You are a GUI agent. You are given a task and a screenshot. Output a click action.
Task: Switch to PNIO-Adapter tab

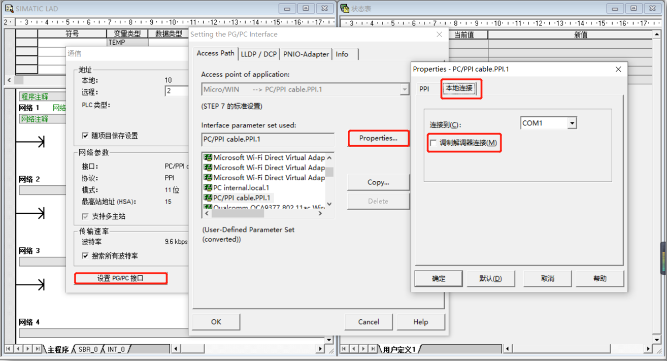pos(306,54)
